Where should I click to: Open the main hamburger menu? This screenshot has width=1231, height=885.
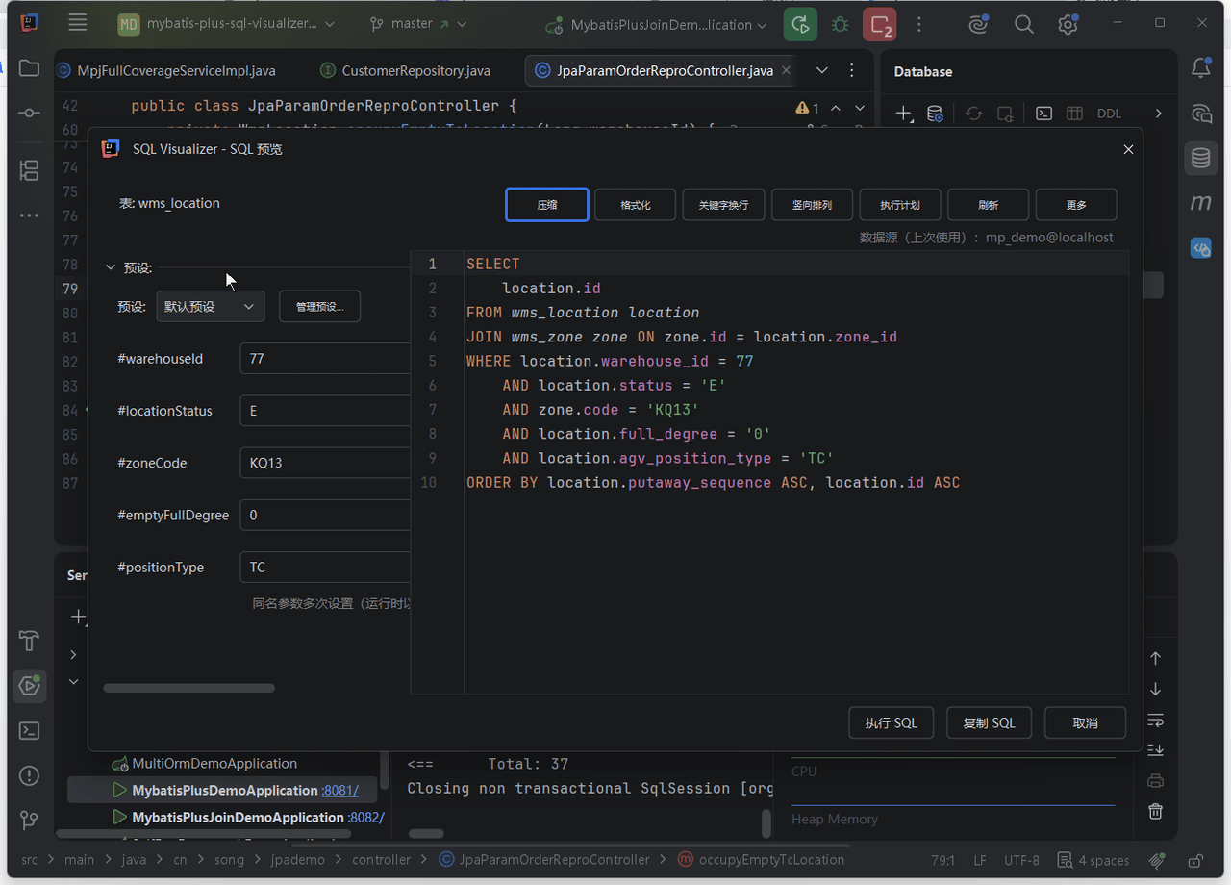point(78,23)
